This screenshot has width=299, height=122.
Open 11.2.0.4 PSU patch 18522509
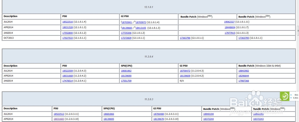(x=68, y=71)
